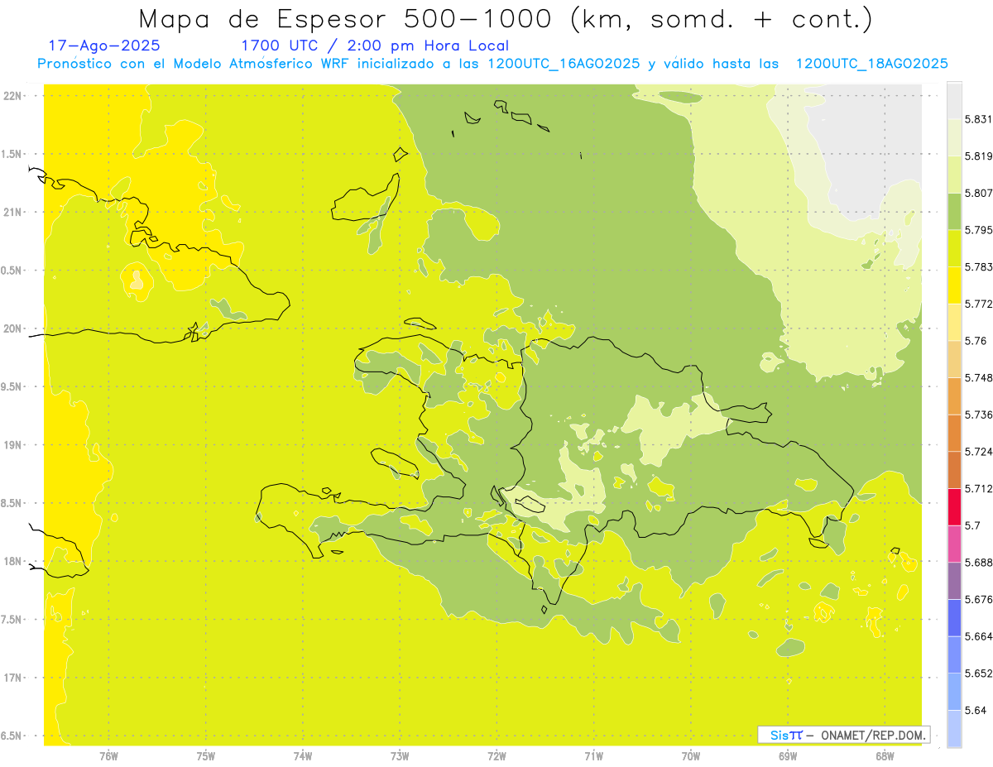Pick the red legend swatch between 5.7 and 5.712
This screenshot has height=767, width=993.
point(954,507)
